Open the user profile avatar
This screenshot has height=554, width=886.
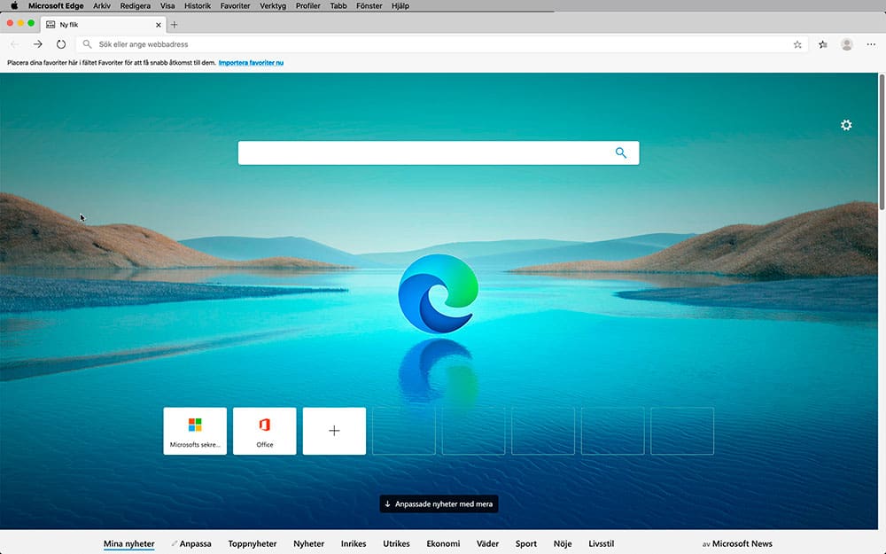click(846, 44)
